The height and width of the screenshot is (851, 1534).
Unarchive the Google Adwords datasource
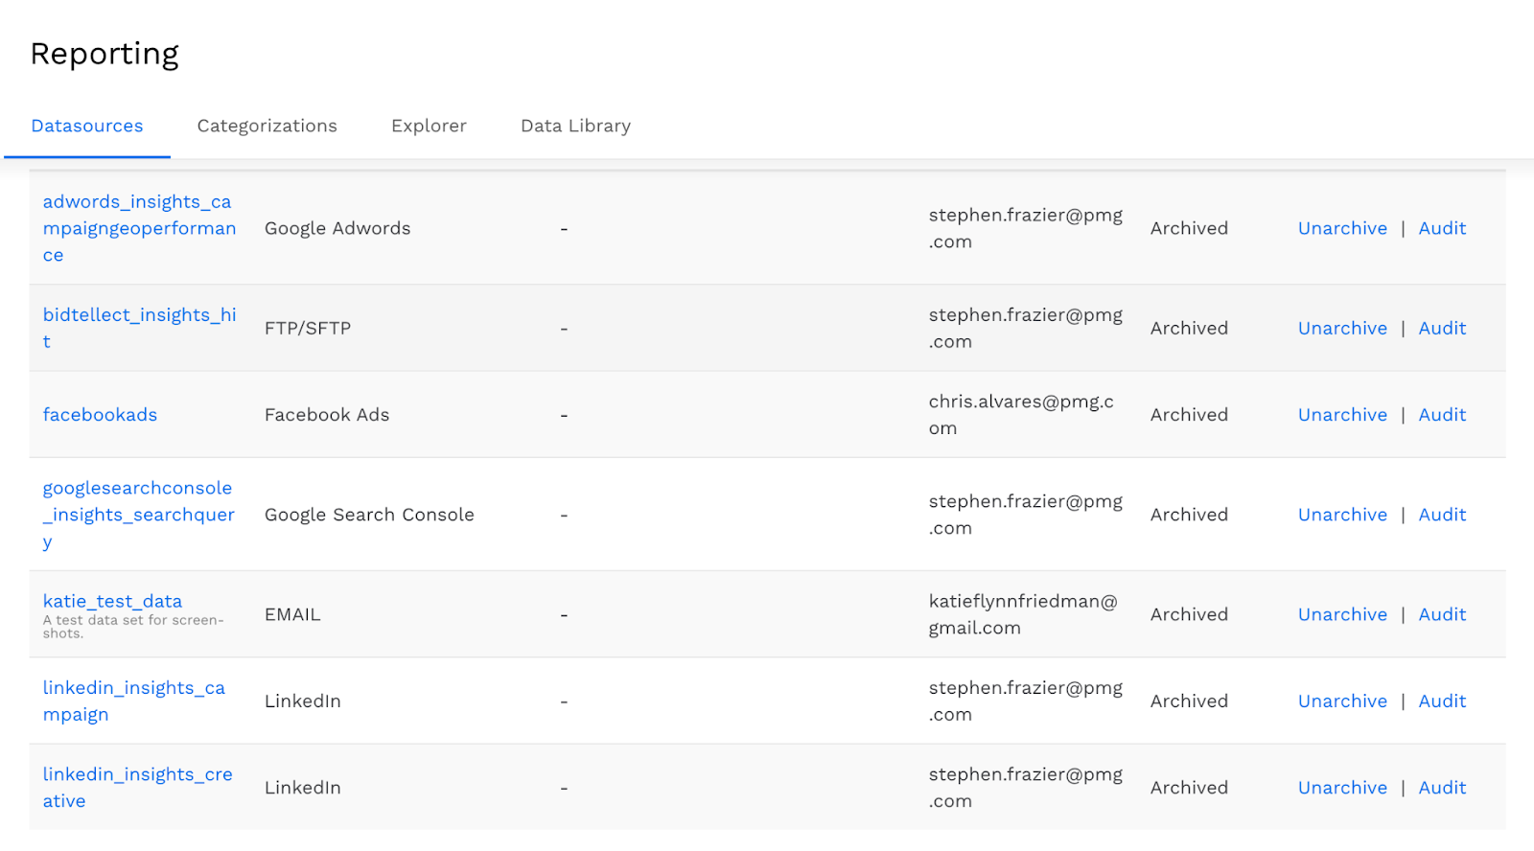tap(1342, 228)
